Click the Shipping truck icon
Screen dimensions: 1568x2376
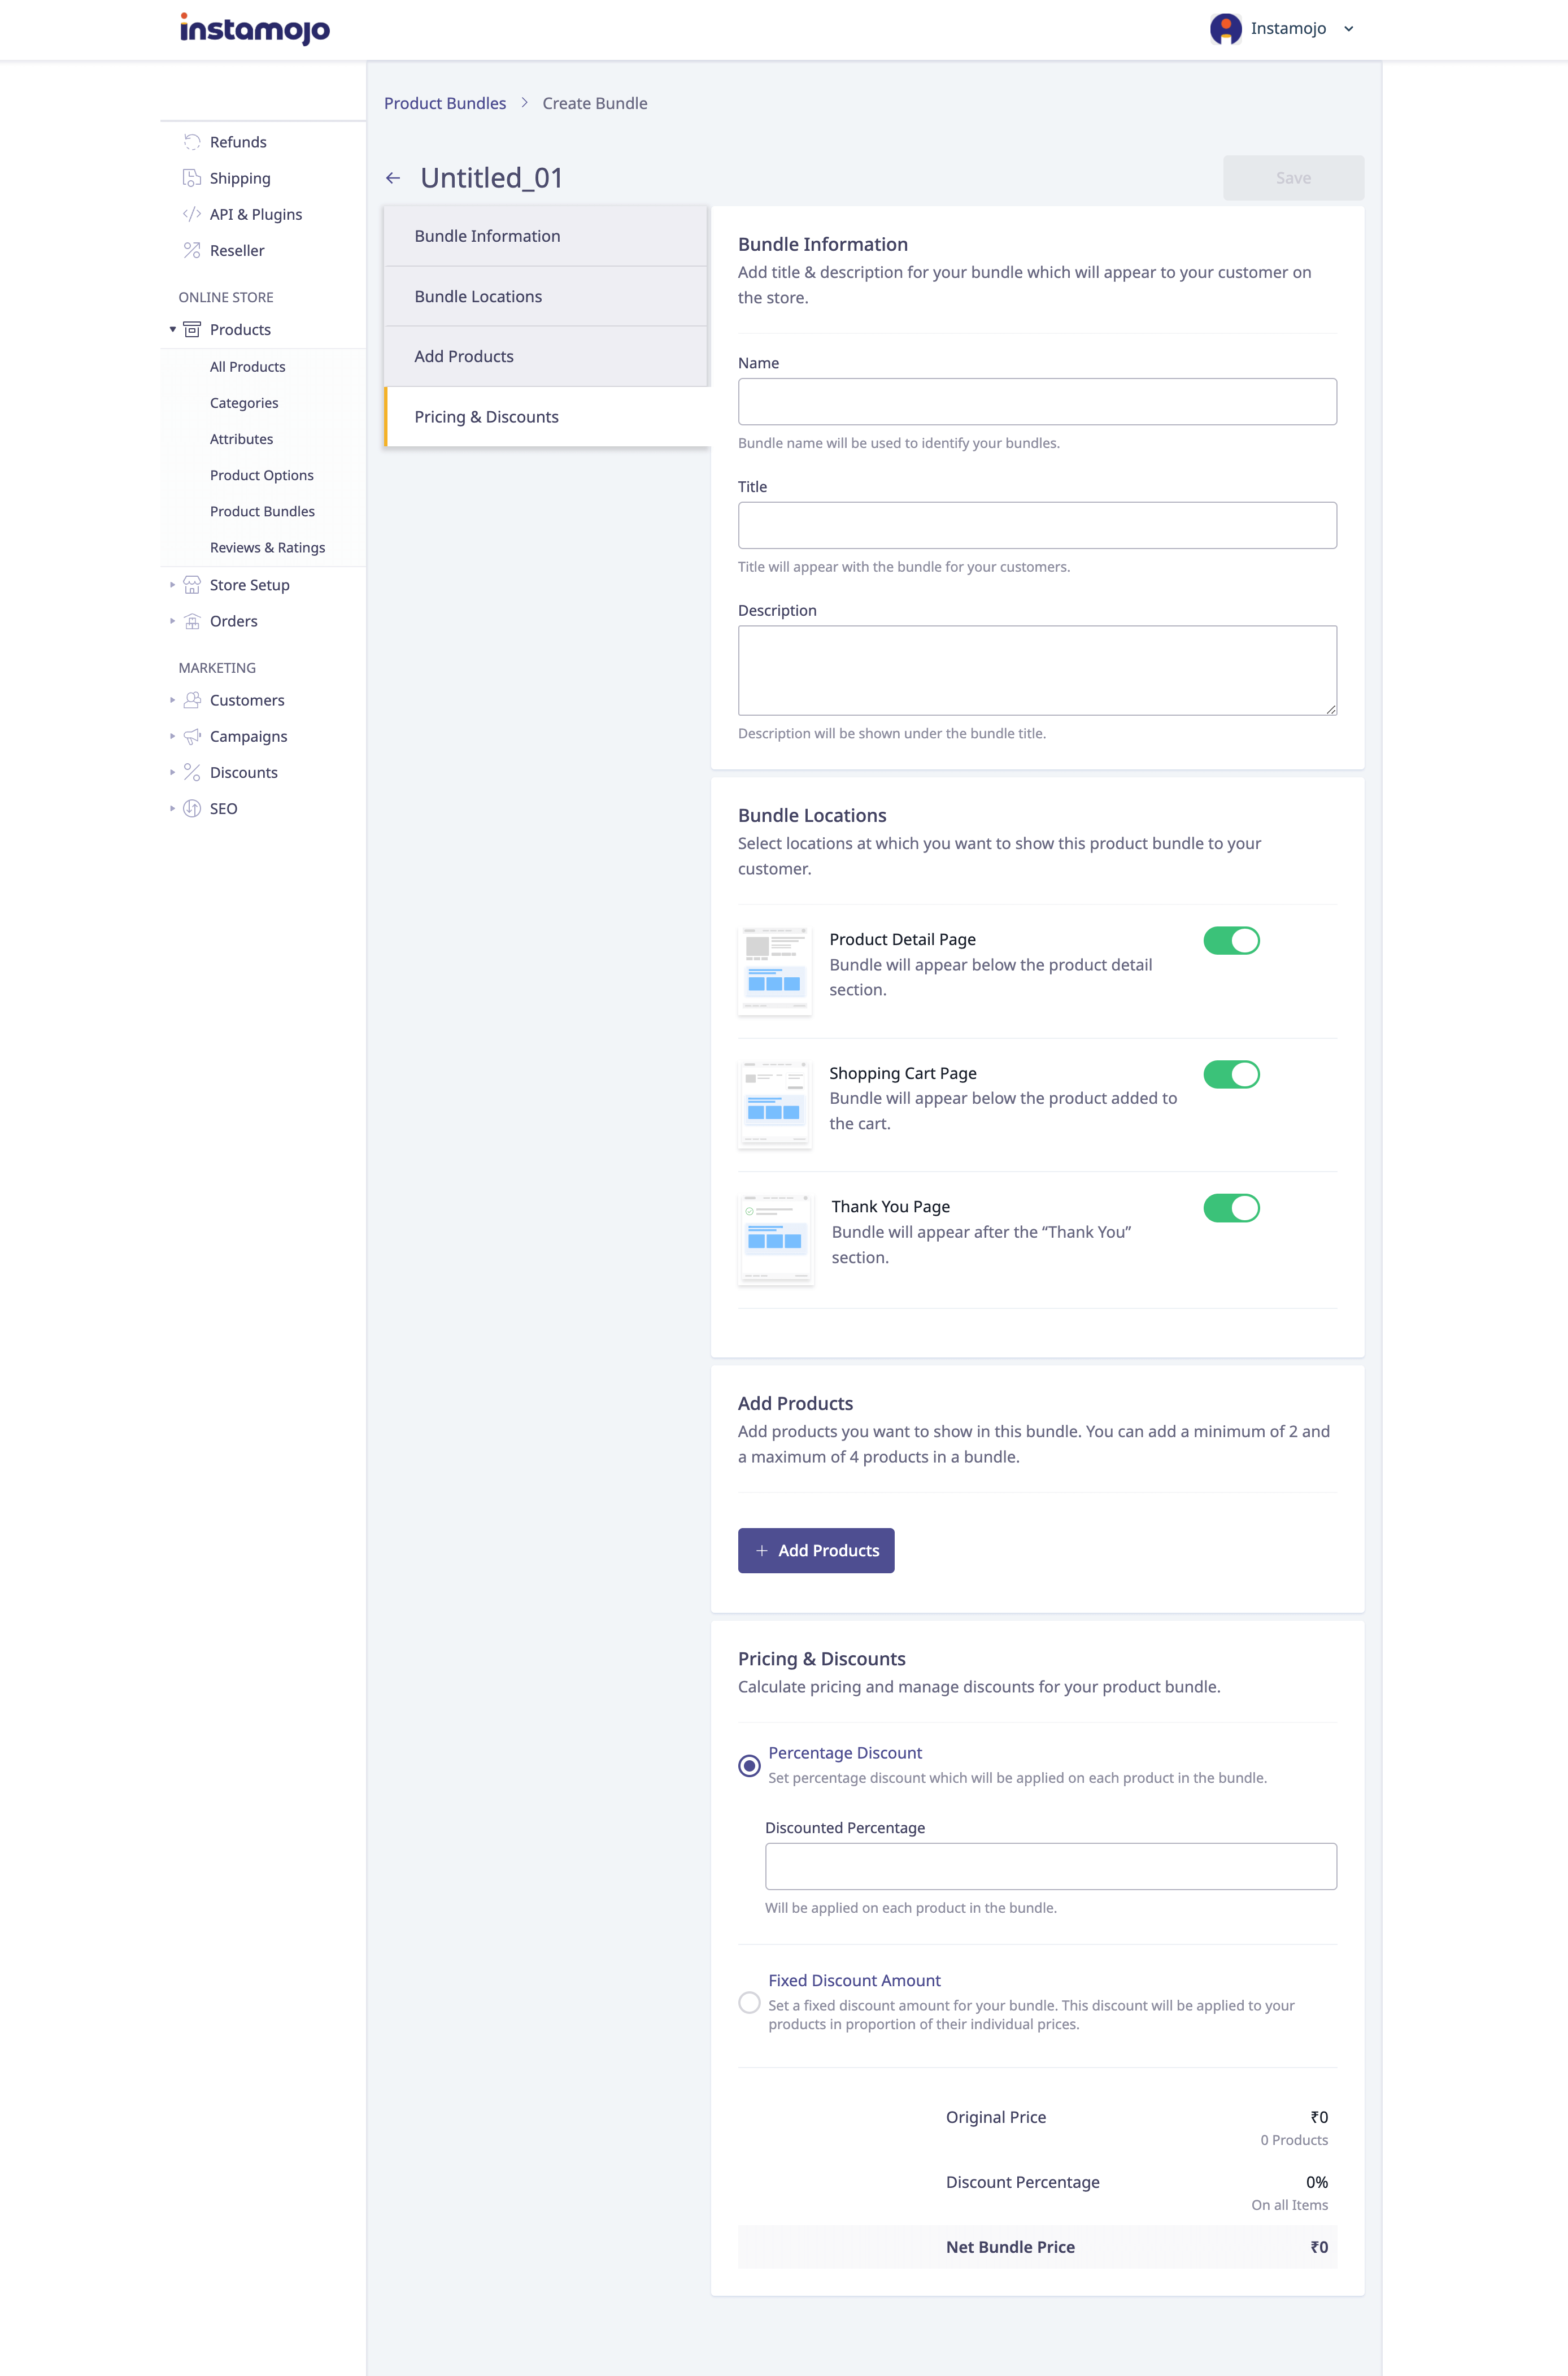192,178
